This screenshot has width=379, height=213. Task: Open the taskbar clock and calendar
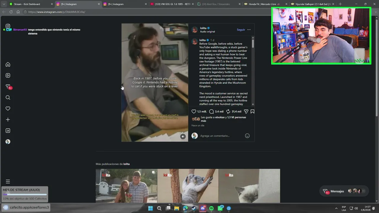pyautogui.click(x=367, y=208)
